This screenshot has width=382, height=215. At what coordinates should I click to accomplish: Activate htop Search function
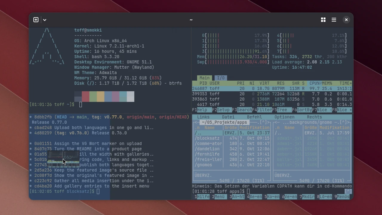[x=242, y=110]
